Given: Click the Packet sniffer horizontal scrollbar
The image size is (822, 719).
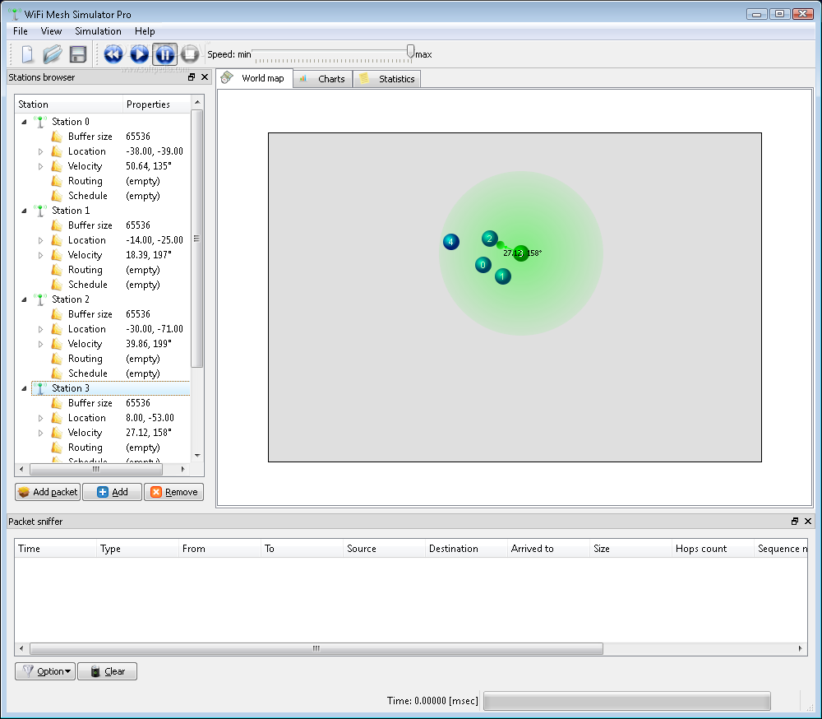Looking at the screenshot, I should (316, 649).
